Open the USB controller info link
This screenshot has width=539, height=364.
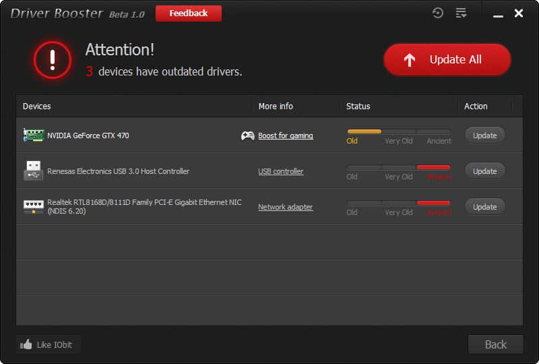click(281, 171)
